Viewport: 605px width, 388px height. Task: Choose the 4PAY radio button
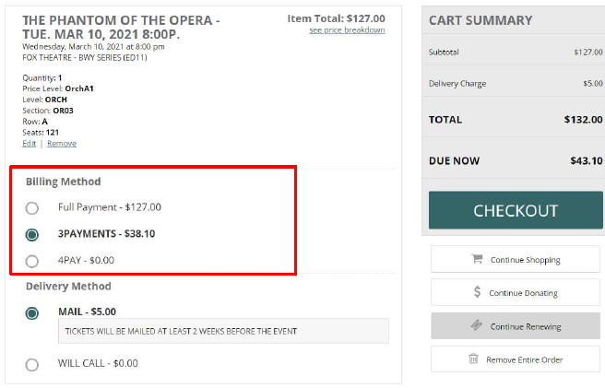pos(32,261)
